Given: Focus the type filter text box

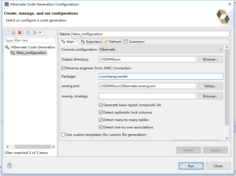Looking at the screenshot, I should tap(30, 40).
